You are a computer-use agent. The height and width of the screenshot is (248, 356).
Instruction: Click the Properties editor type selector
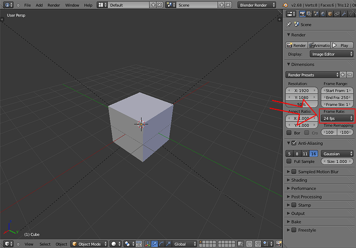click(x=291, y=14)
